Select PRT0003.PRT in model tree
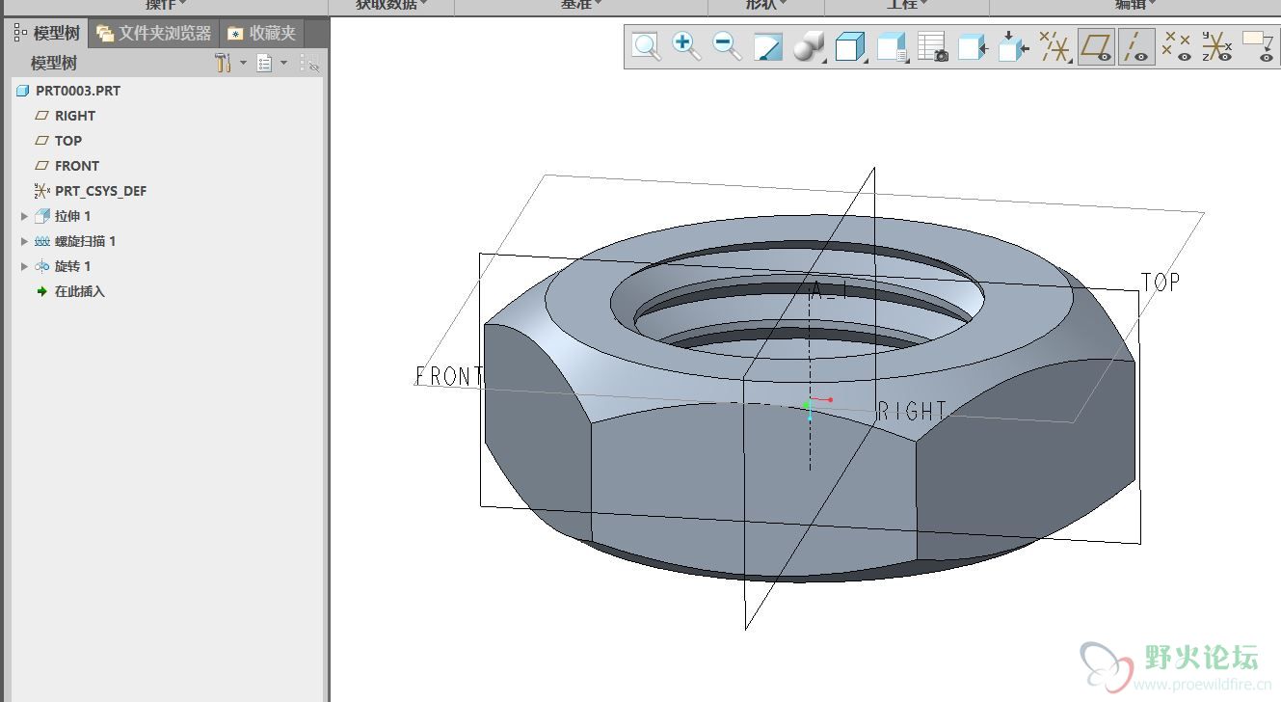Image resolution: width=1281 pixels, height=702 pixels. [x=78, y=91]
